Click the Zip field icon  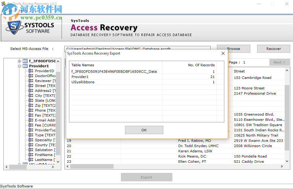[30, 105]
